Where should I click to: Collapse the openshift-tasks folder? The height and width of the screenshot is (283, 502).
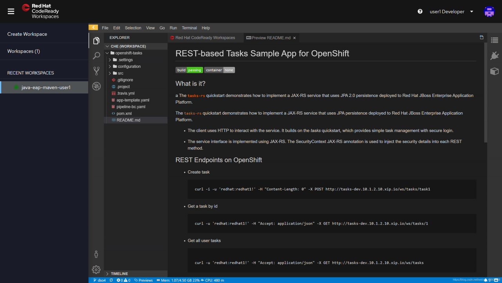[136, 53]
